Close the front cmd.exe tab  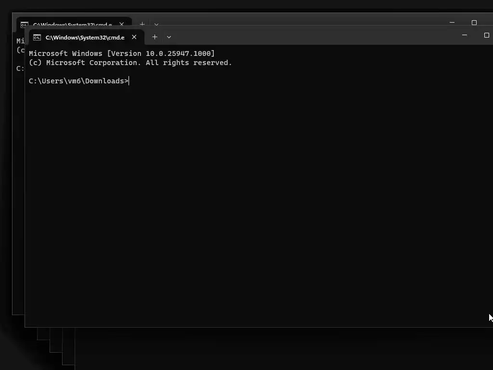point(134,37)
